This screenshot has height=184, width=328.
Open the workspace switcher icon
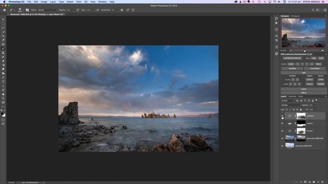pos(318,10)
